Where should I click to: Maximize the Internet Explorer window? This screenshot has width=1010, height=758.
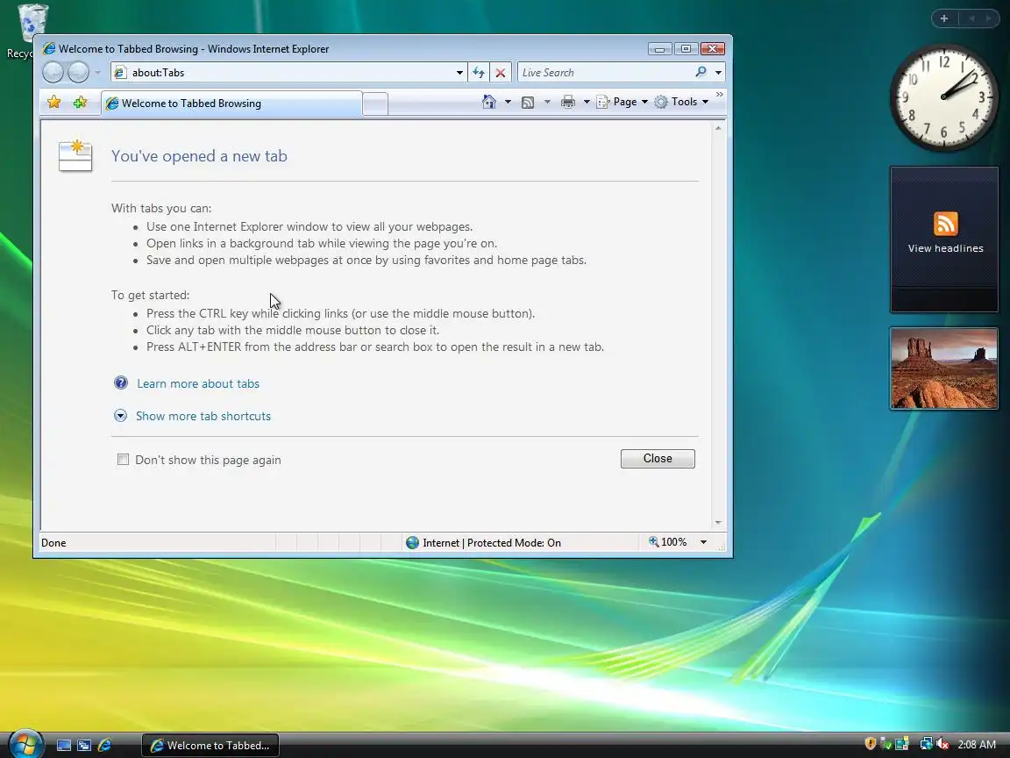(x=686, y=49)
